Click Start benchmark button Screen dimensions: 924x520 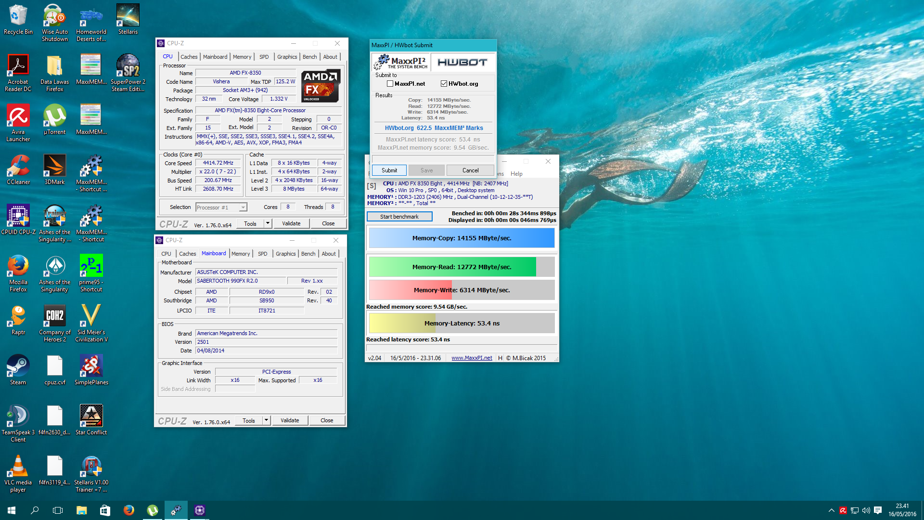(399, 217)
